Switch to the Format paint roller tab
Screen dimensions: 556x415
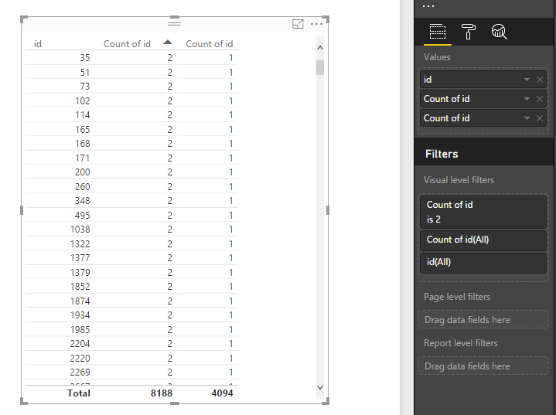(x=468, y=32)
